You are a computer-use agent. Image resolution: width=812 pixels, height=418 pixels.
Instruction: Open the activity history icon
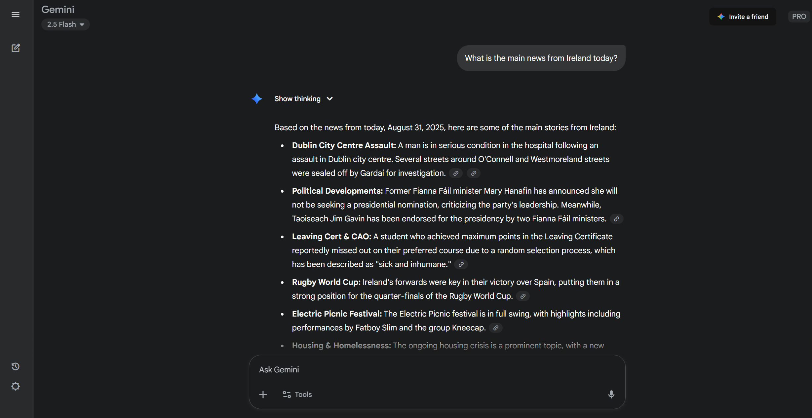pos(16,366)
